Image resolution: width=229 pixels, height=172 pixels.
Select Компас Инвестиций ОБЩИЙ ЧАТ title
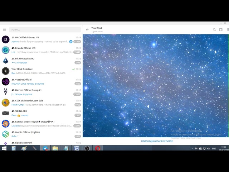tap(35, 122)
